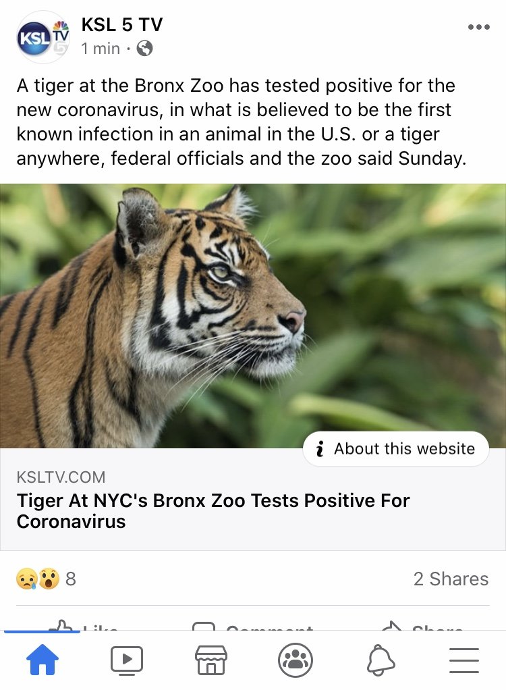Tap the Share arrow button

pos(422,626)
